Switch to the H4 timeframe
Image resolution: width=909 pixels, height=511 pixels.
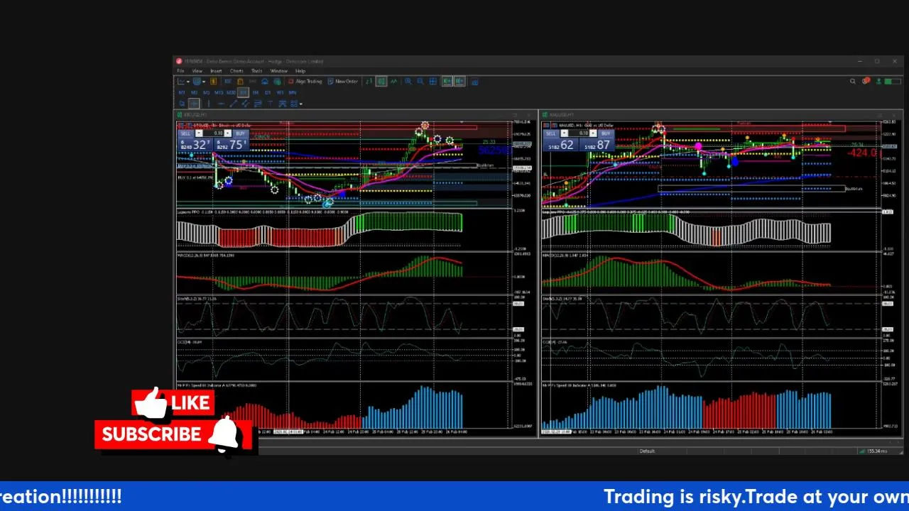coord(256,93)
